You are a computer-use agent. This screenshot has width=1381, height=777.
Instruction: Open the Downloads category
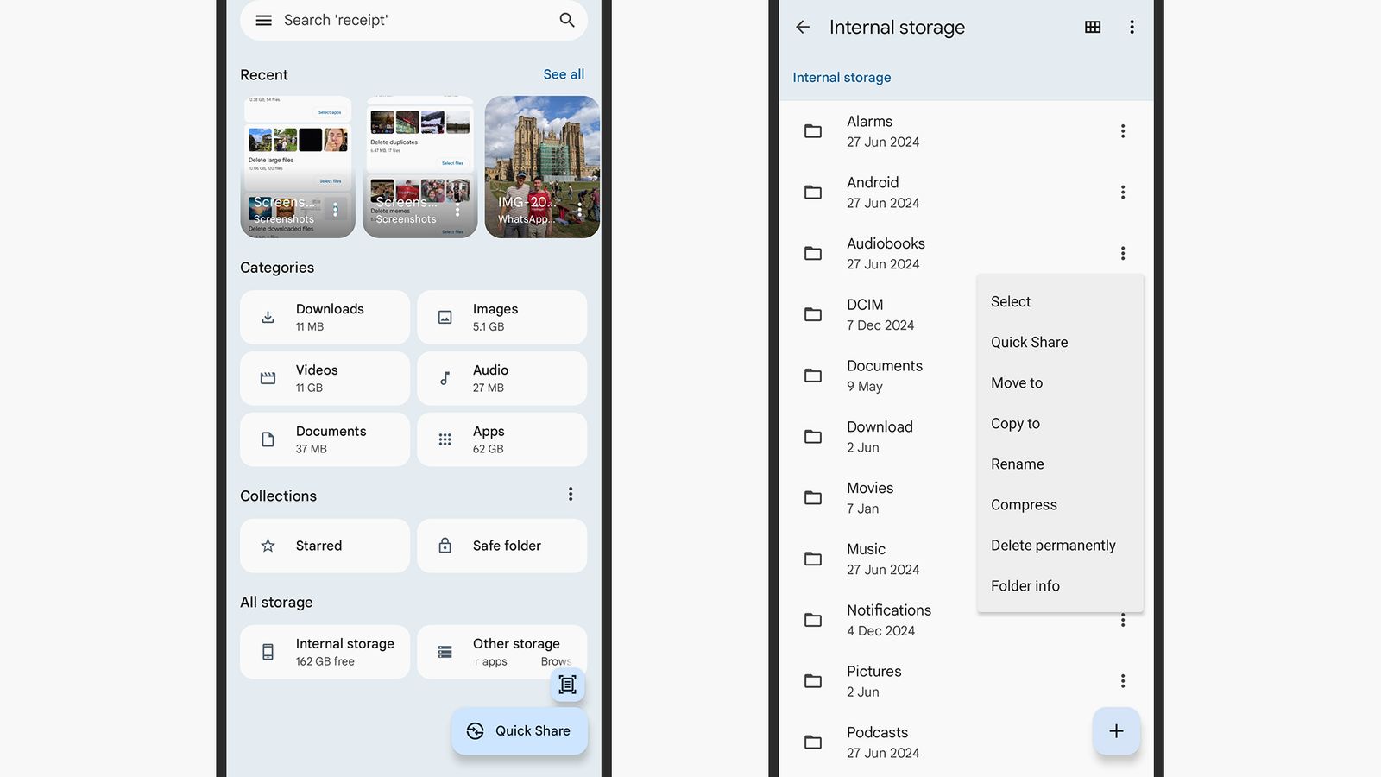click(325, 318)
